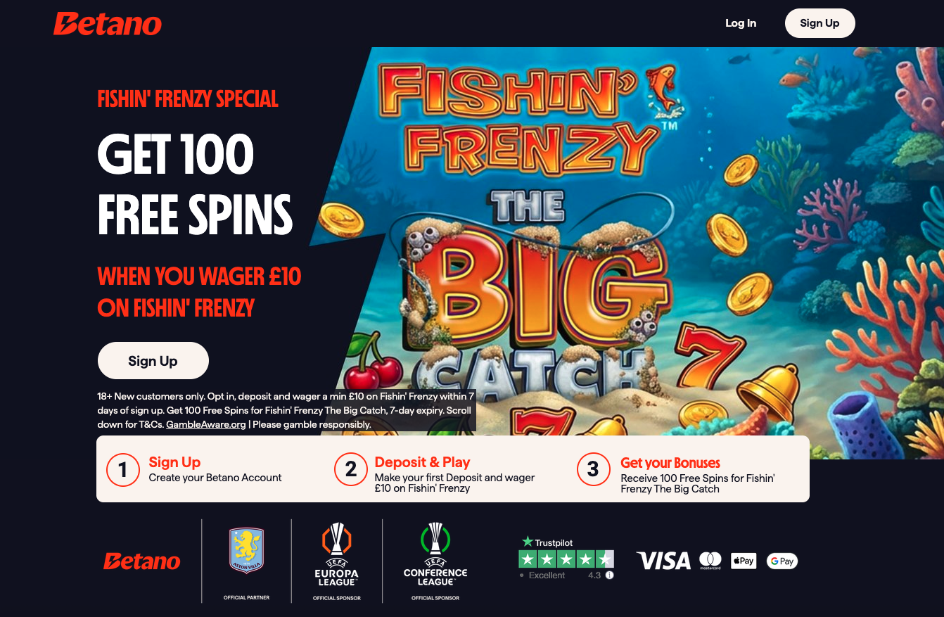Click the Aston Villa crest
Viewport: 944px width, 617px height.
[246, 551]
